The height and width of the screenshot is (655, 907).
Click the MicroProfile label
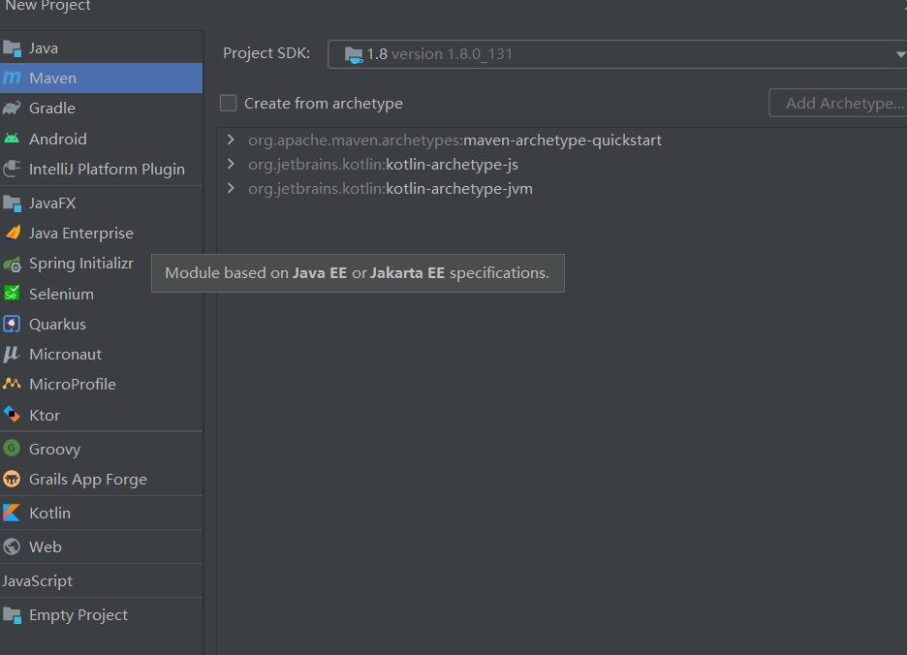coord(73,385)
